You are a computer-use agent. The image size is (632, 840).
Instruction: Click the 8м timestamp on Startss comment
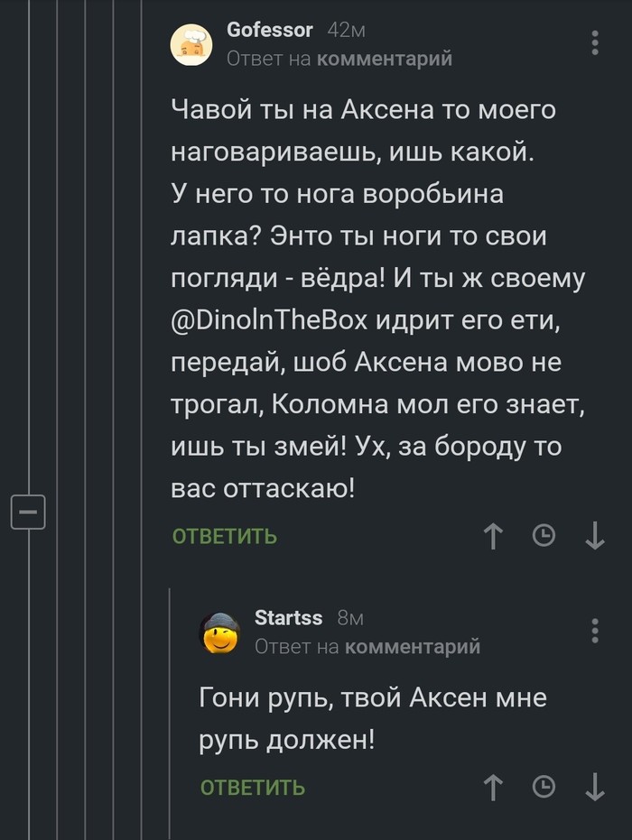[349, 618]
